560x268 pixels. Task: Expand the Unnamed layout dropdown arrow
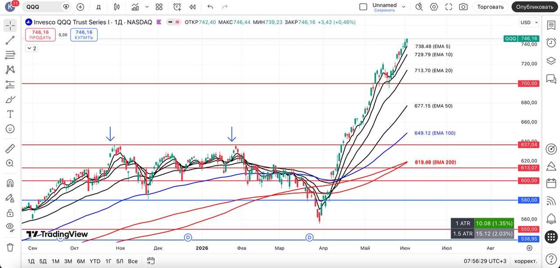[404, 7]
